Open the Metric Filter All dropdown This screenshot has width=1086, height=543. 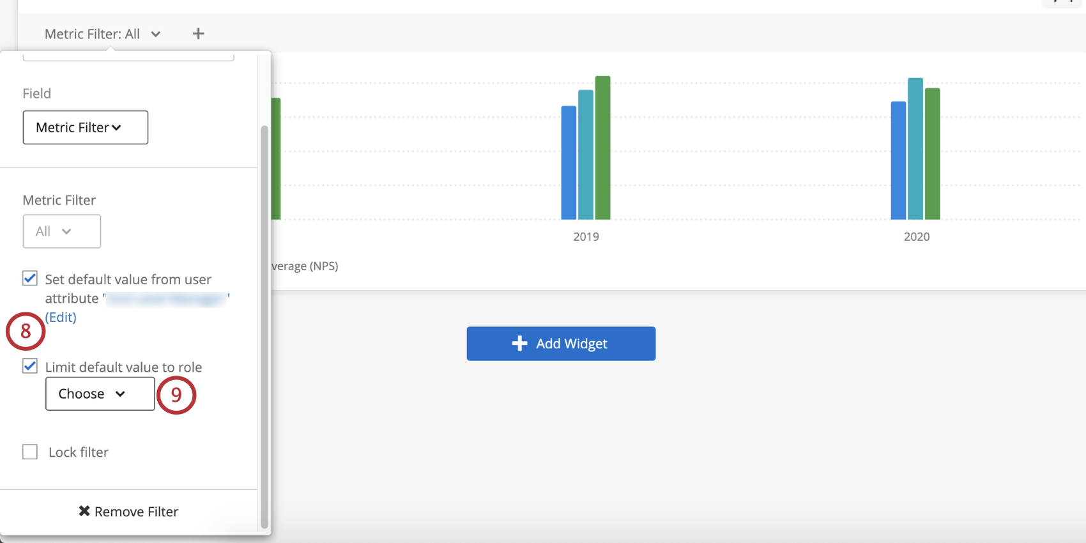pyautogui.click(x=62, y=231)
